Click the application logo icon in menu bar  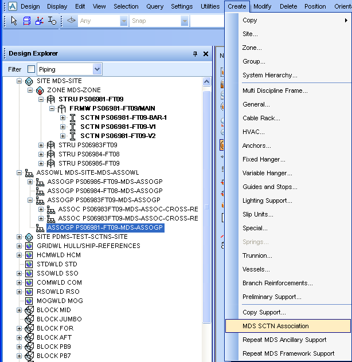11,6
